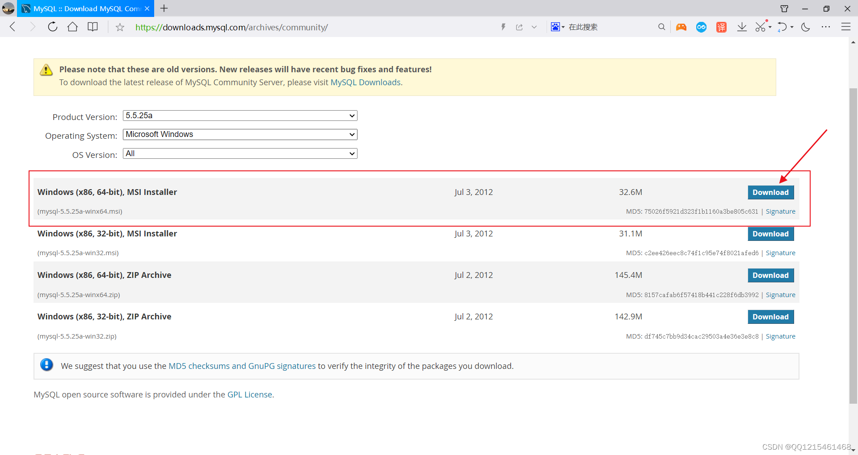Open the Product Version dropdown
This screenshot has width=858, height=455.
coord(240,116)
